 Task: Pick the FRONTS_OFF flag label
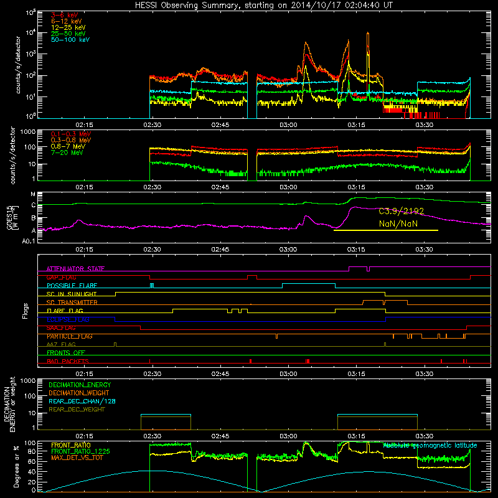click(x=66, y=353)
